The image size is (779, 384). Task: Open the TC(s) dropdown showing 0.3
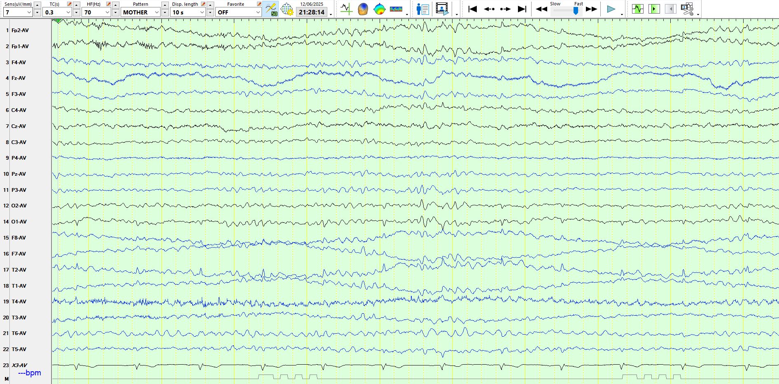pos(57,12)
